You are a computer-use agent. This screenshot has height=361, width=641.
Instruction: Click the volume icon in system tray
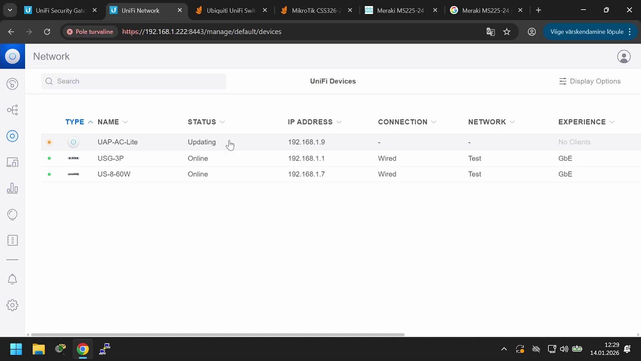(x=564, y=349)
